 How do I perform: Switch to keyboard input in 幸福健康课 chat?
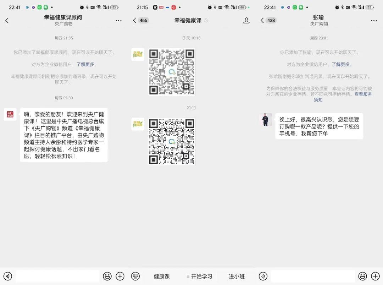click(x=136, y=276)
